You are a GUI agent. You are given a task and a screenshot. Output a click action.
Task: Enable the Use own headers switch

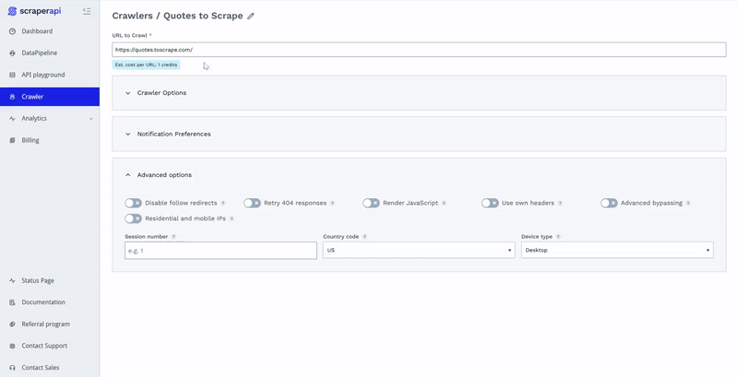(490, 203)
